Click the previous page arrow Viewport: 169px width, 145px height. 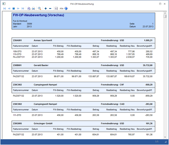(9, 9)
